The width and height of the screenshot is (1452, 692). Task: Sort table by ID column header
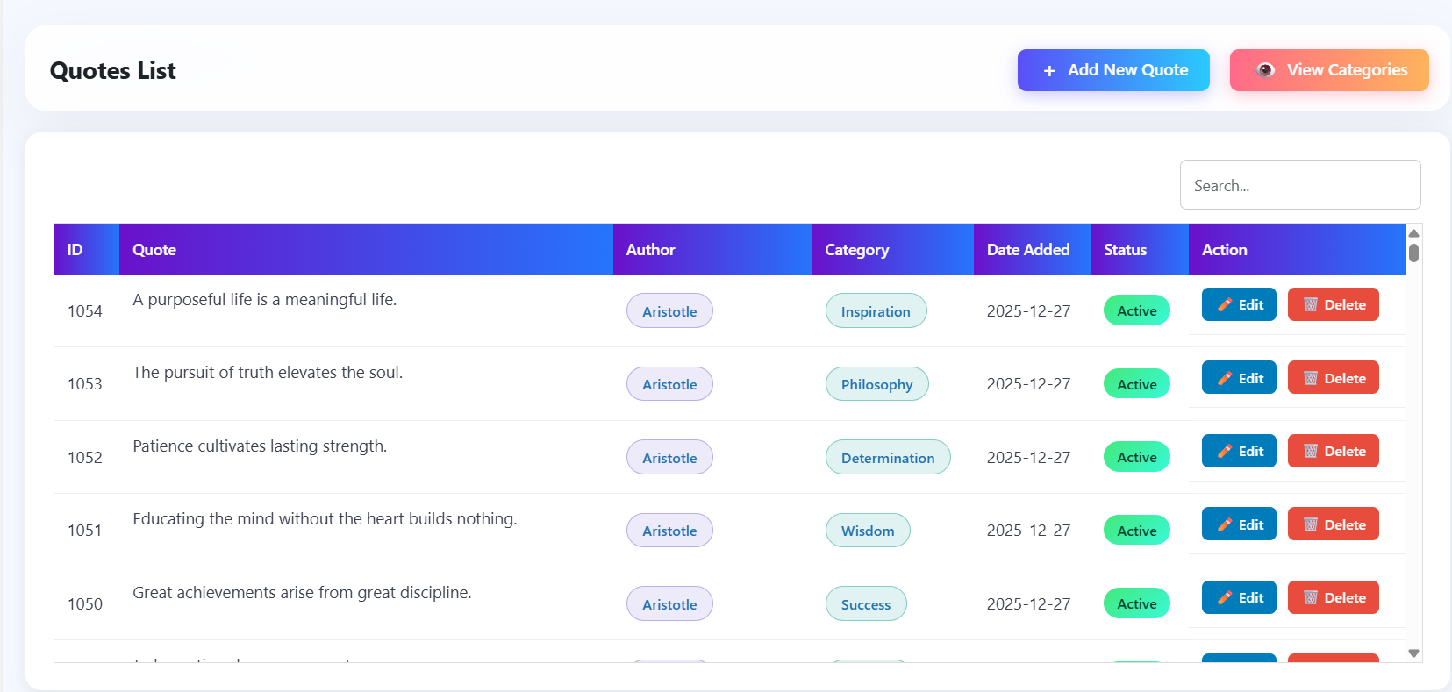[x=75, y=250]
